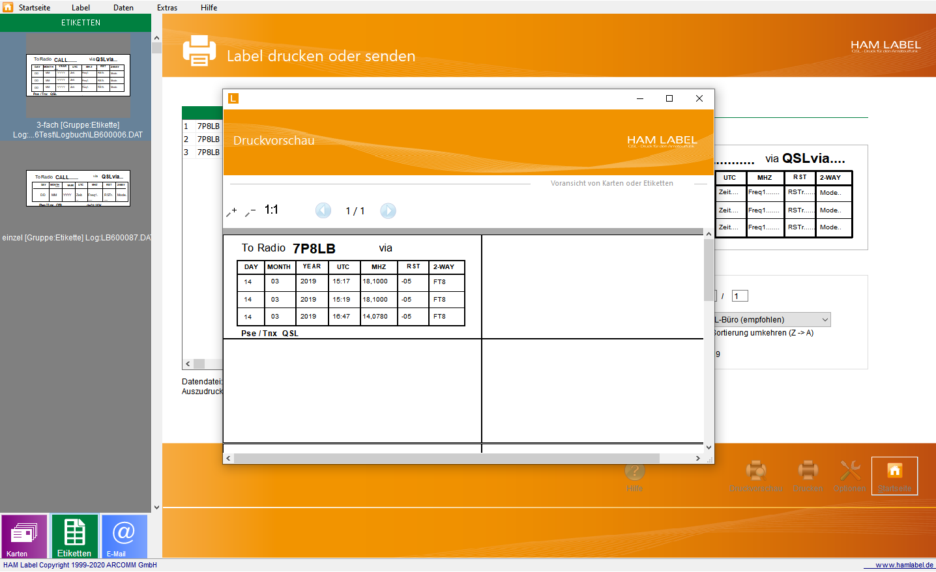Click the printer icon in header
The height and width of the screenshot is (572, 936).
pos(199,51)
